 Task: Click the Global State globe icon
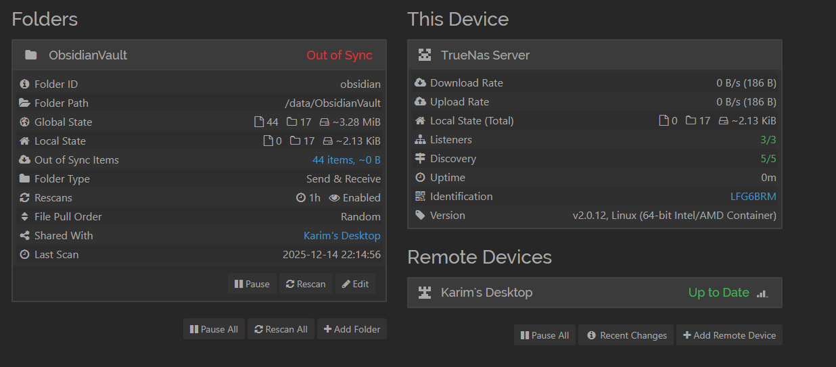click(x=25, y=122)
